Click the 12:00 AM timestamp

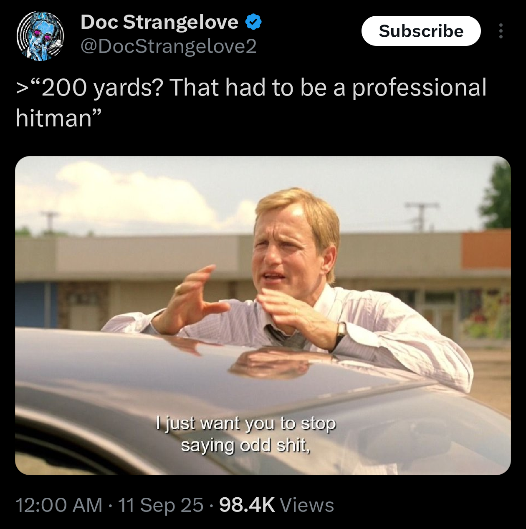coord(59,505)
